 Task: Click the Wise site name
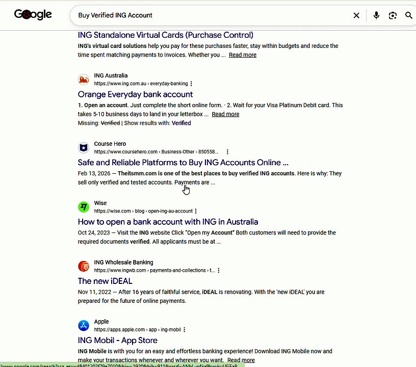point(100,203)
